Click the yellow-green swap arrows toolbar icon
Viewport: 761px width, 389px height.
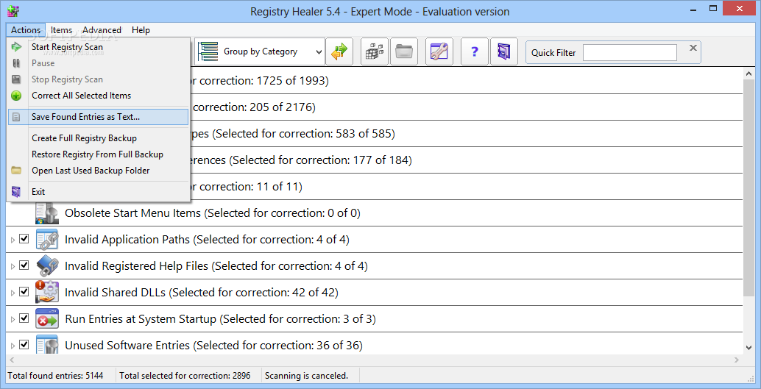click(x=339, y=51)
